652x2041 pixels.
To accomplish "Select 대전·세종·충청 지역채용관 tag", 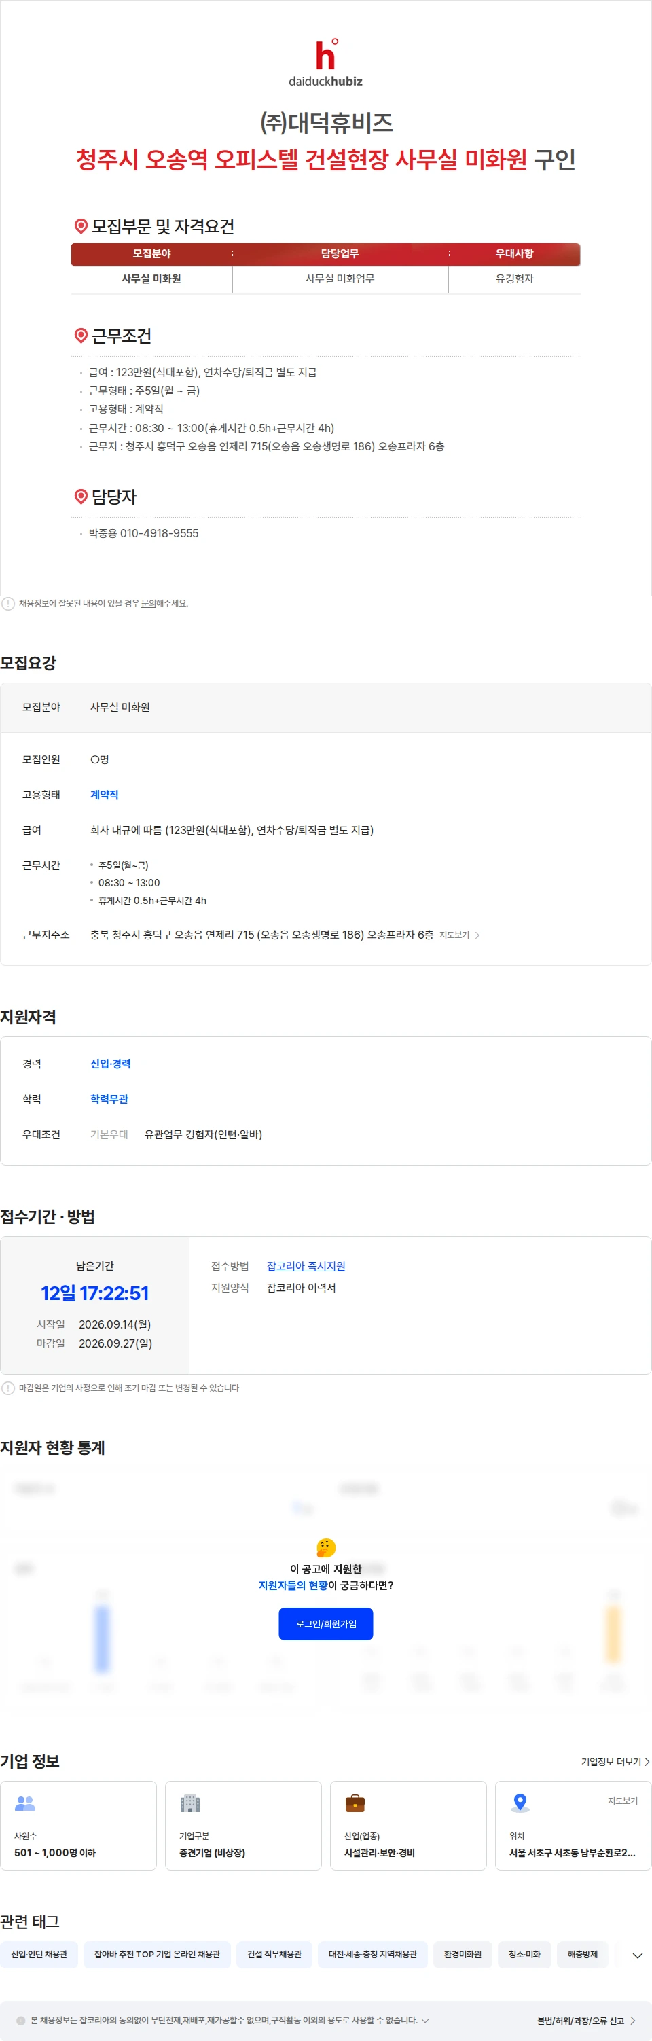I will (x=372, y=1955).
